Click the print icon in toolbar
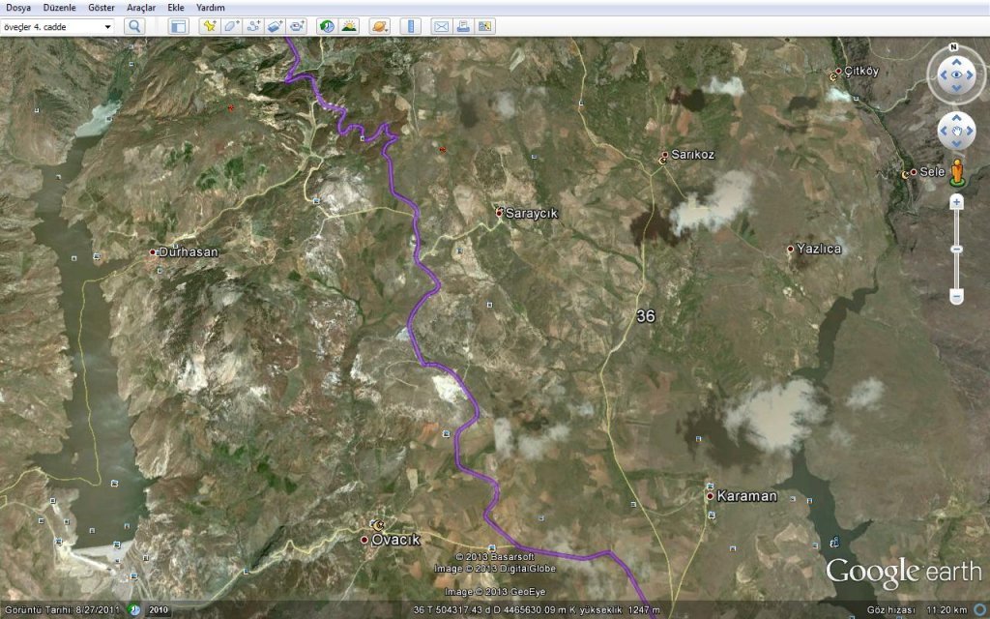Viewport: 990px width, 619px height. tap(463, 26)
